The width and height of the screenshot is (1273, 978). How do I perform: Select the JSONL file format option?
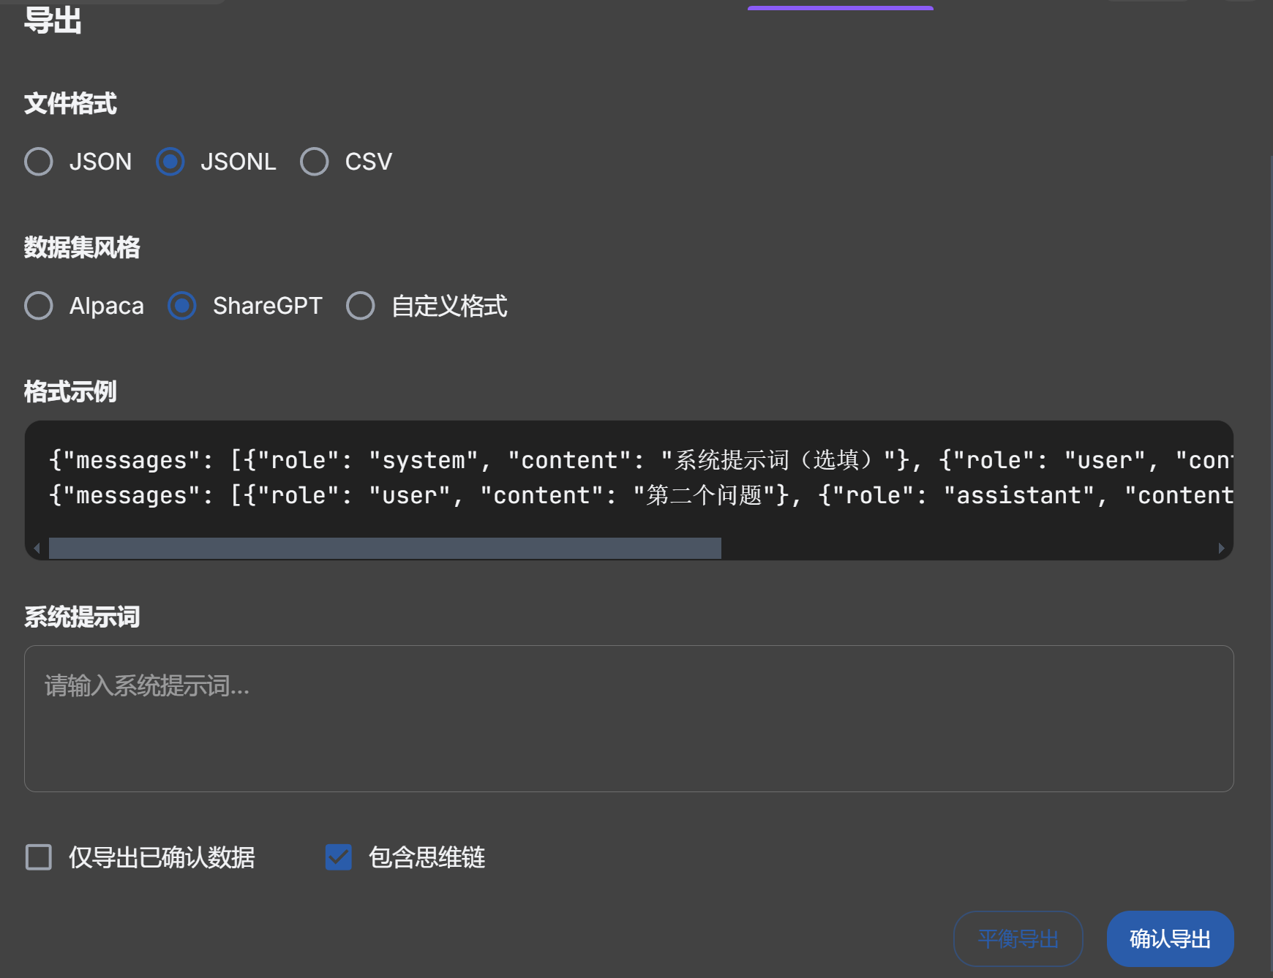170,162
